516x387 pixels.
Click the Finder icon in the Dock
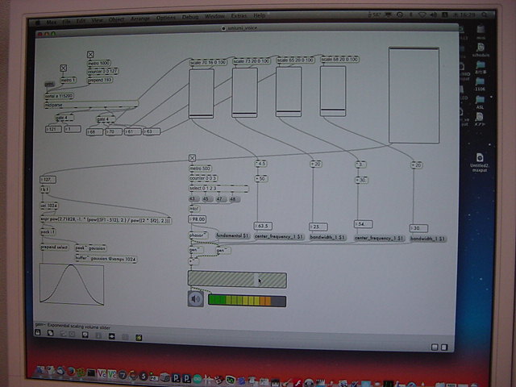tap(41, 371)
